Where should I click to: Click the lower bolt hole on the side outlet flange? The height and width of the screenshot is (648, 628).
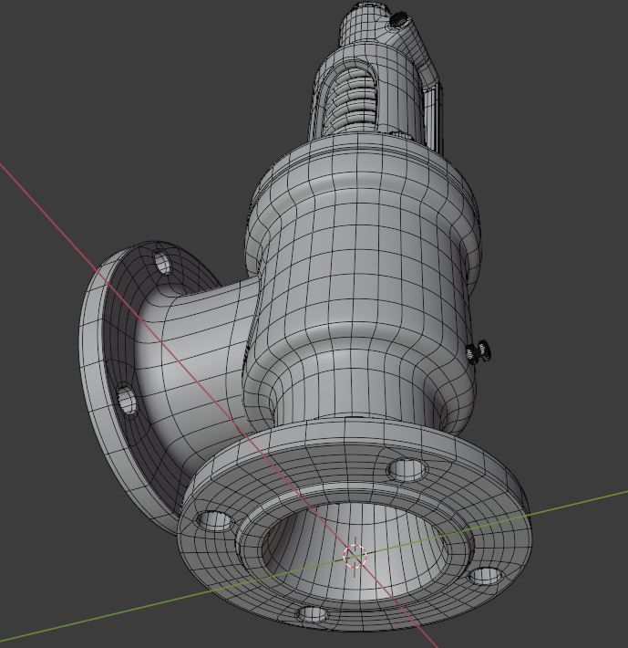127,400
